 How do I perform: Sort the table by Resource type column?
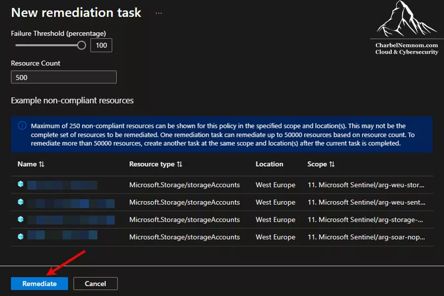(x=155, y=164)
